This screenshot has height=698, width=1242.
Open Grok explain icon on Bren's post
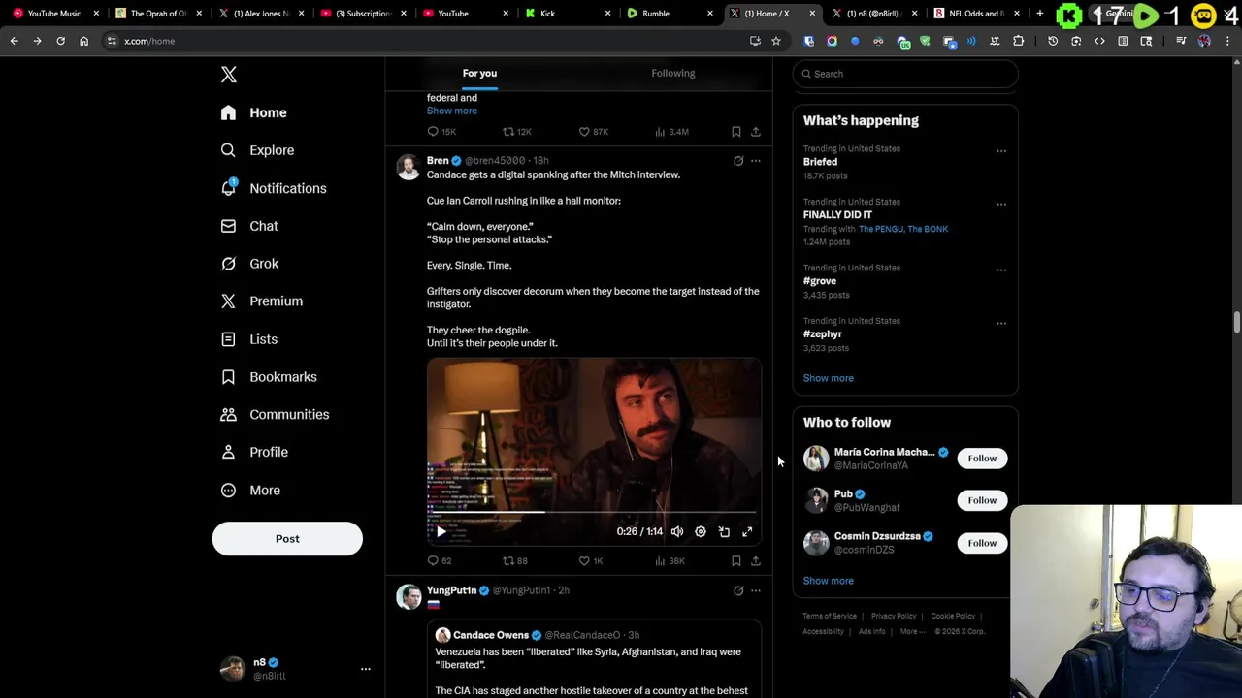[x=738, y=161]
